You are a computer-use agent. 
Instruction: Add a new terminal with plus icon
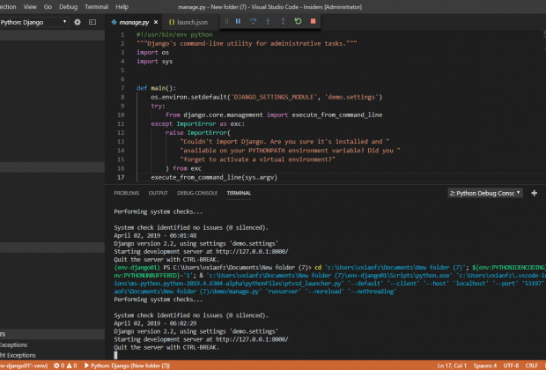(535, 193)
